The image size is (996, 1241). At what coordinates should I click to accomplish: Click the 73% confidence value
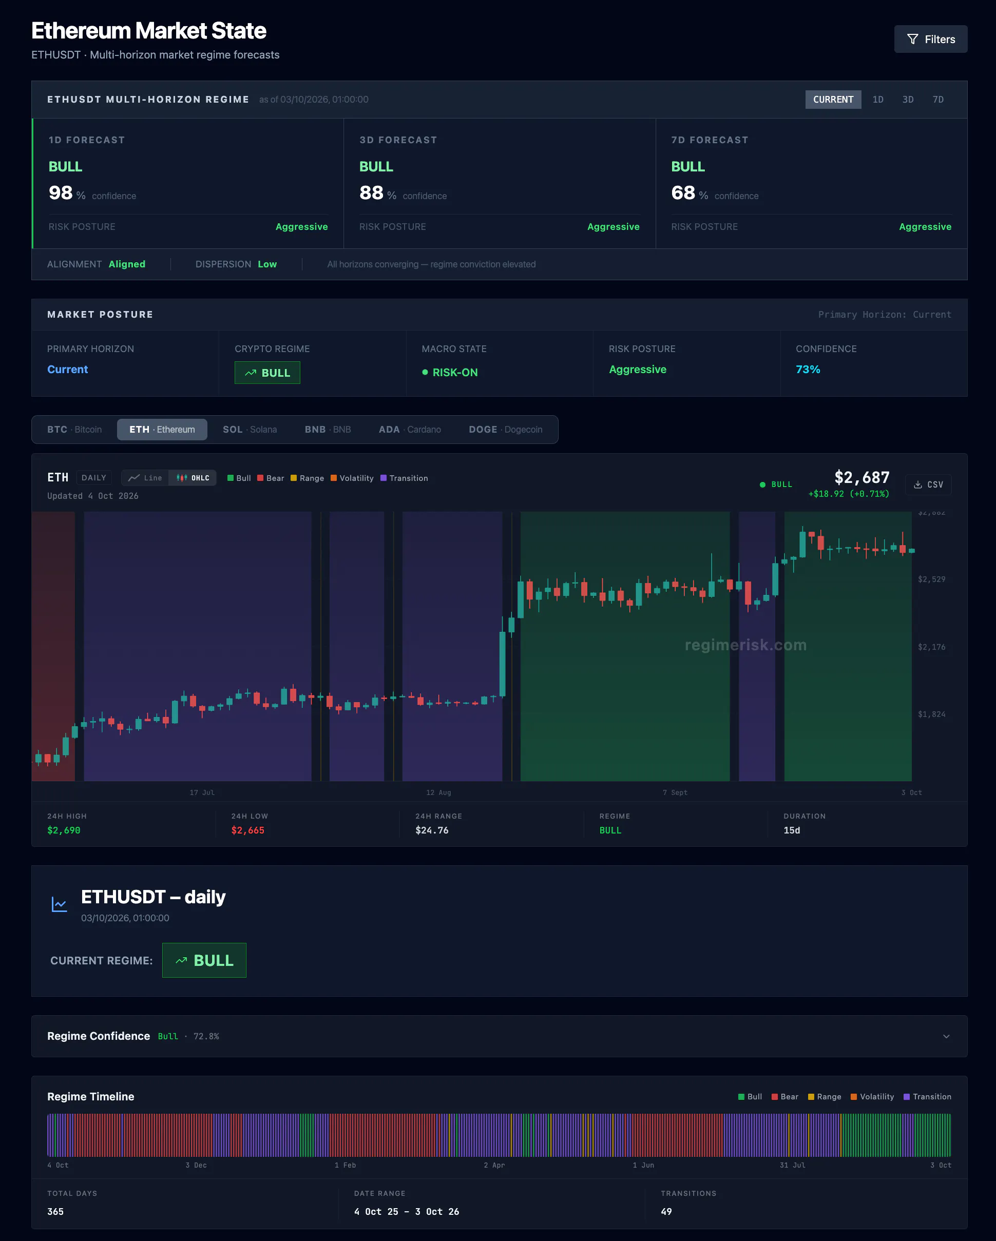pyautogui.click(x=808, y=370)
